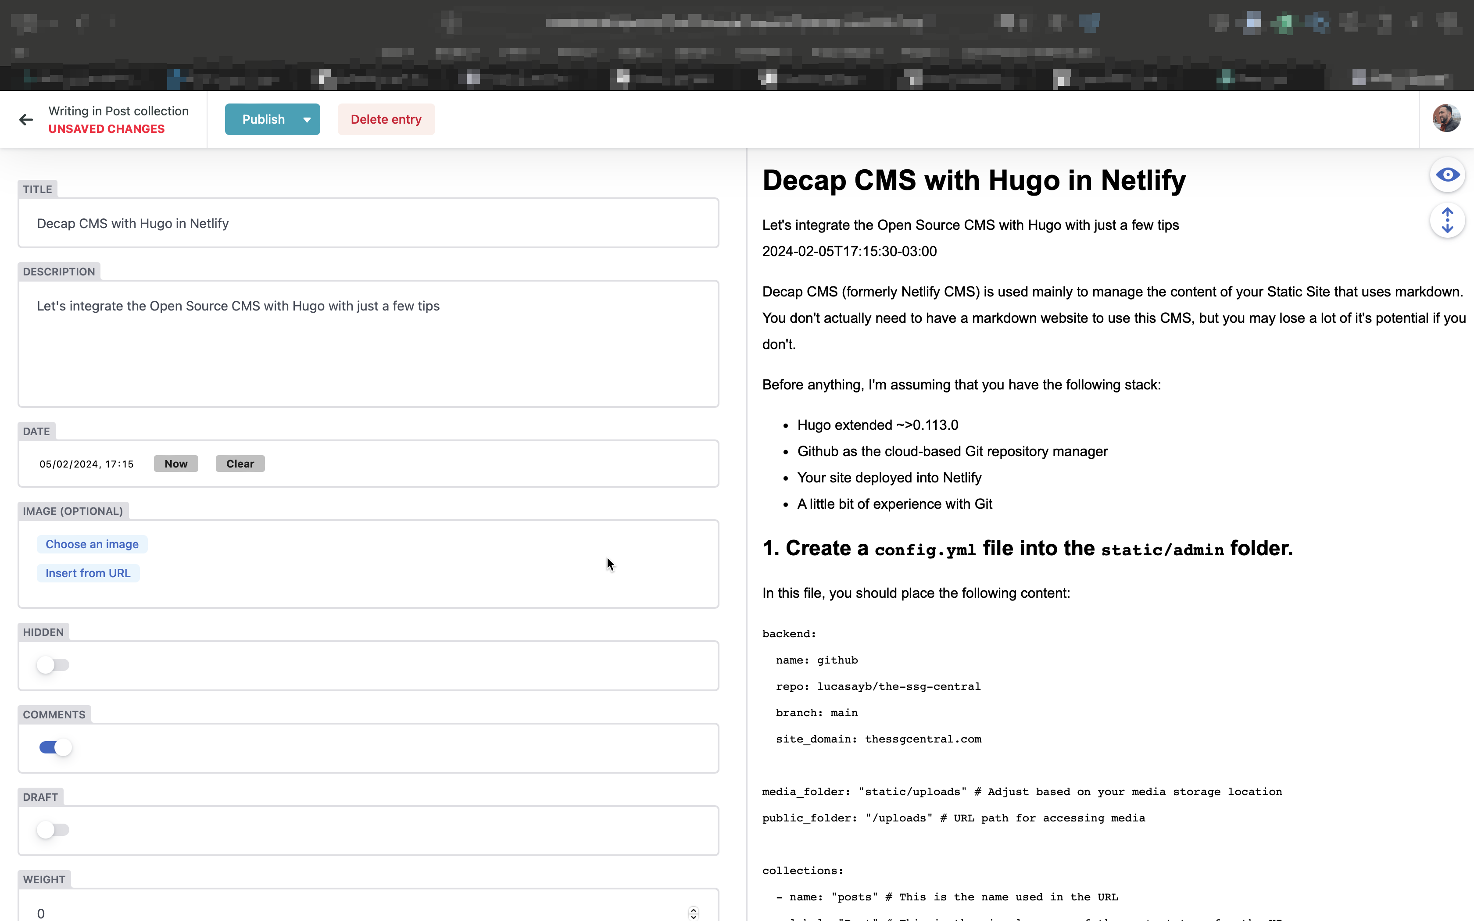Click the Weight number field
The image size is (1474, 921).
pos(353,913)
